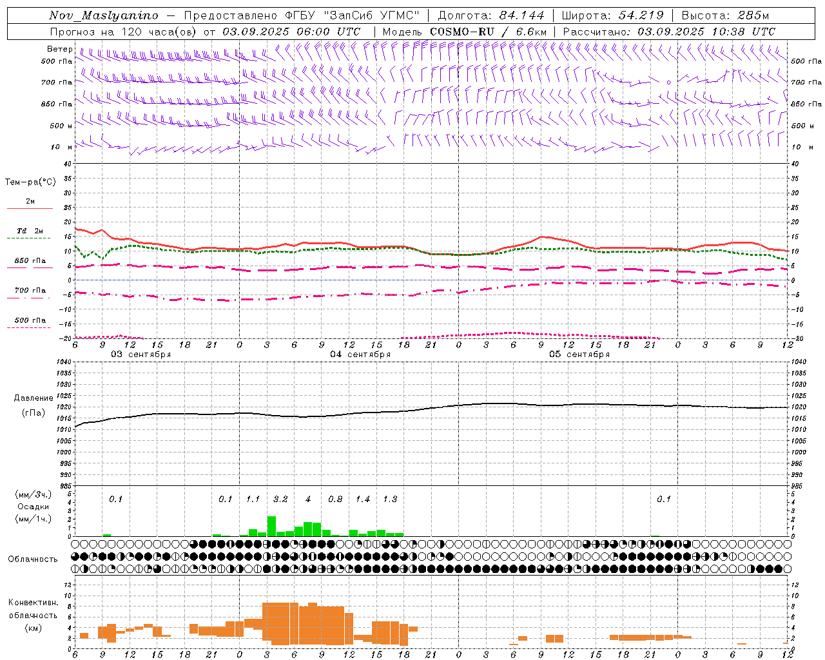Click the 3.2 precipitation total value
The width and height of the screenshot is (825, 660).
point(280,500)
